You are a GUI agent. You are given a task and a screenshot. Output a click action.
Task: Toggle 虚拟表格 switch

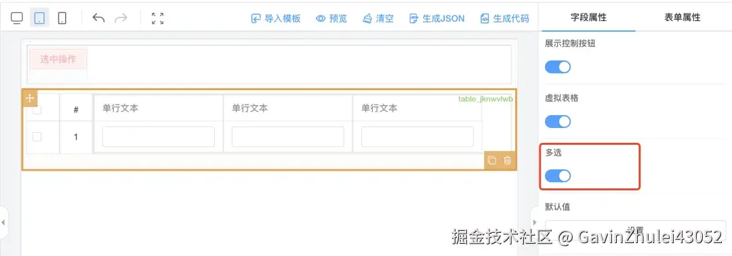point(558,122)
